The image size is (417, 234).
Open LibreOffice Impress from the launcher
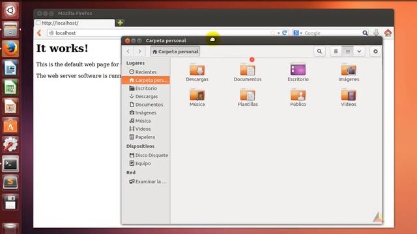click(x=10, y=107)
